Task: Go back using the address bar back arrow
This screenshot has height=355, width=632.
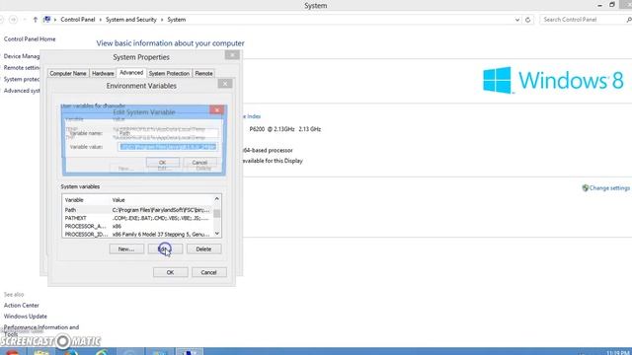Action: click(1, 20)
